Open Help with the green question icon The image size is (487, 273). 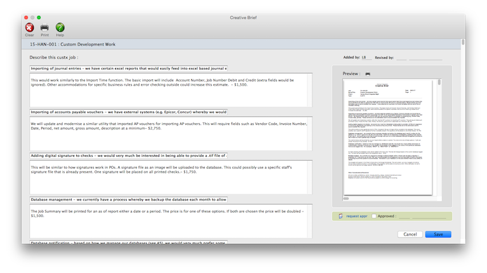pos(60,27)
